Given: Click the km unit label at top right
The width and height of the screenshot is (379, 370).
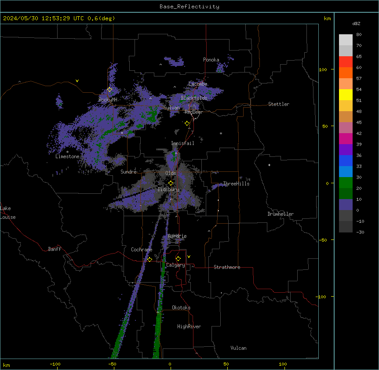Looking at the screenshot, I should 328,18.
